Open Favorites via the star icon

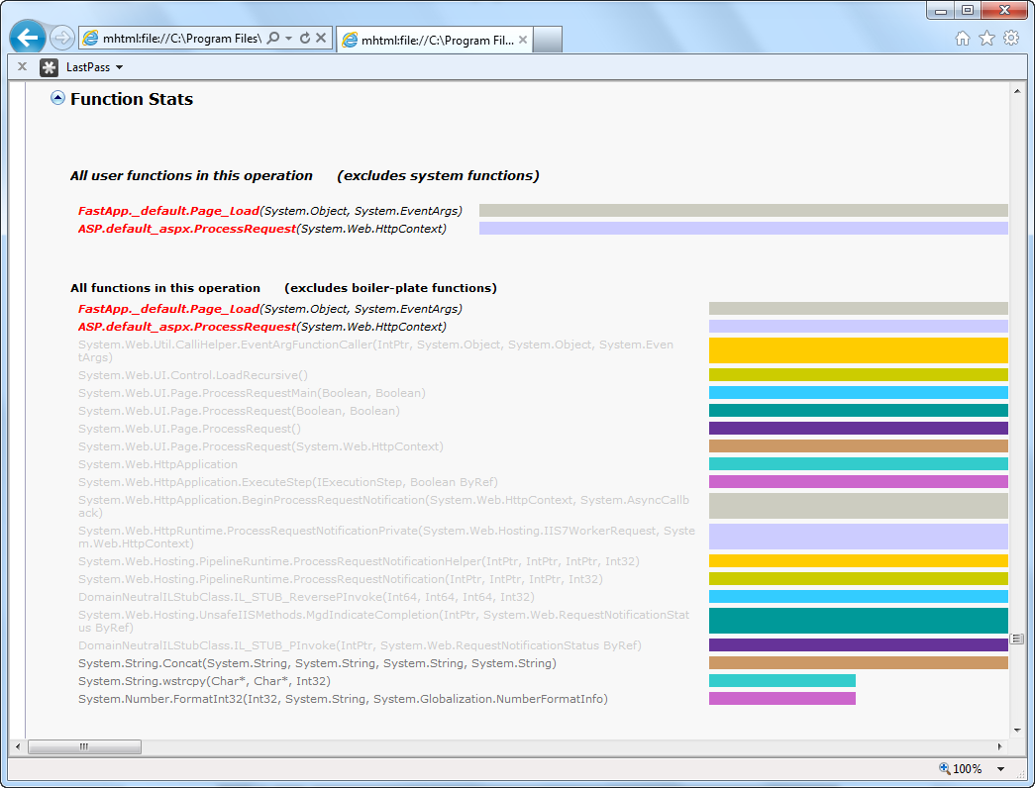coord(985,36)
